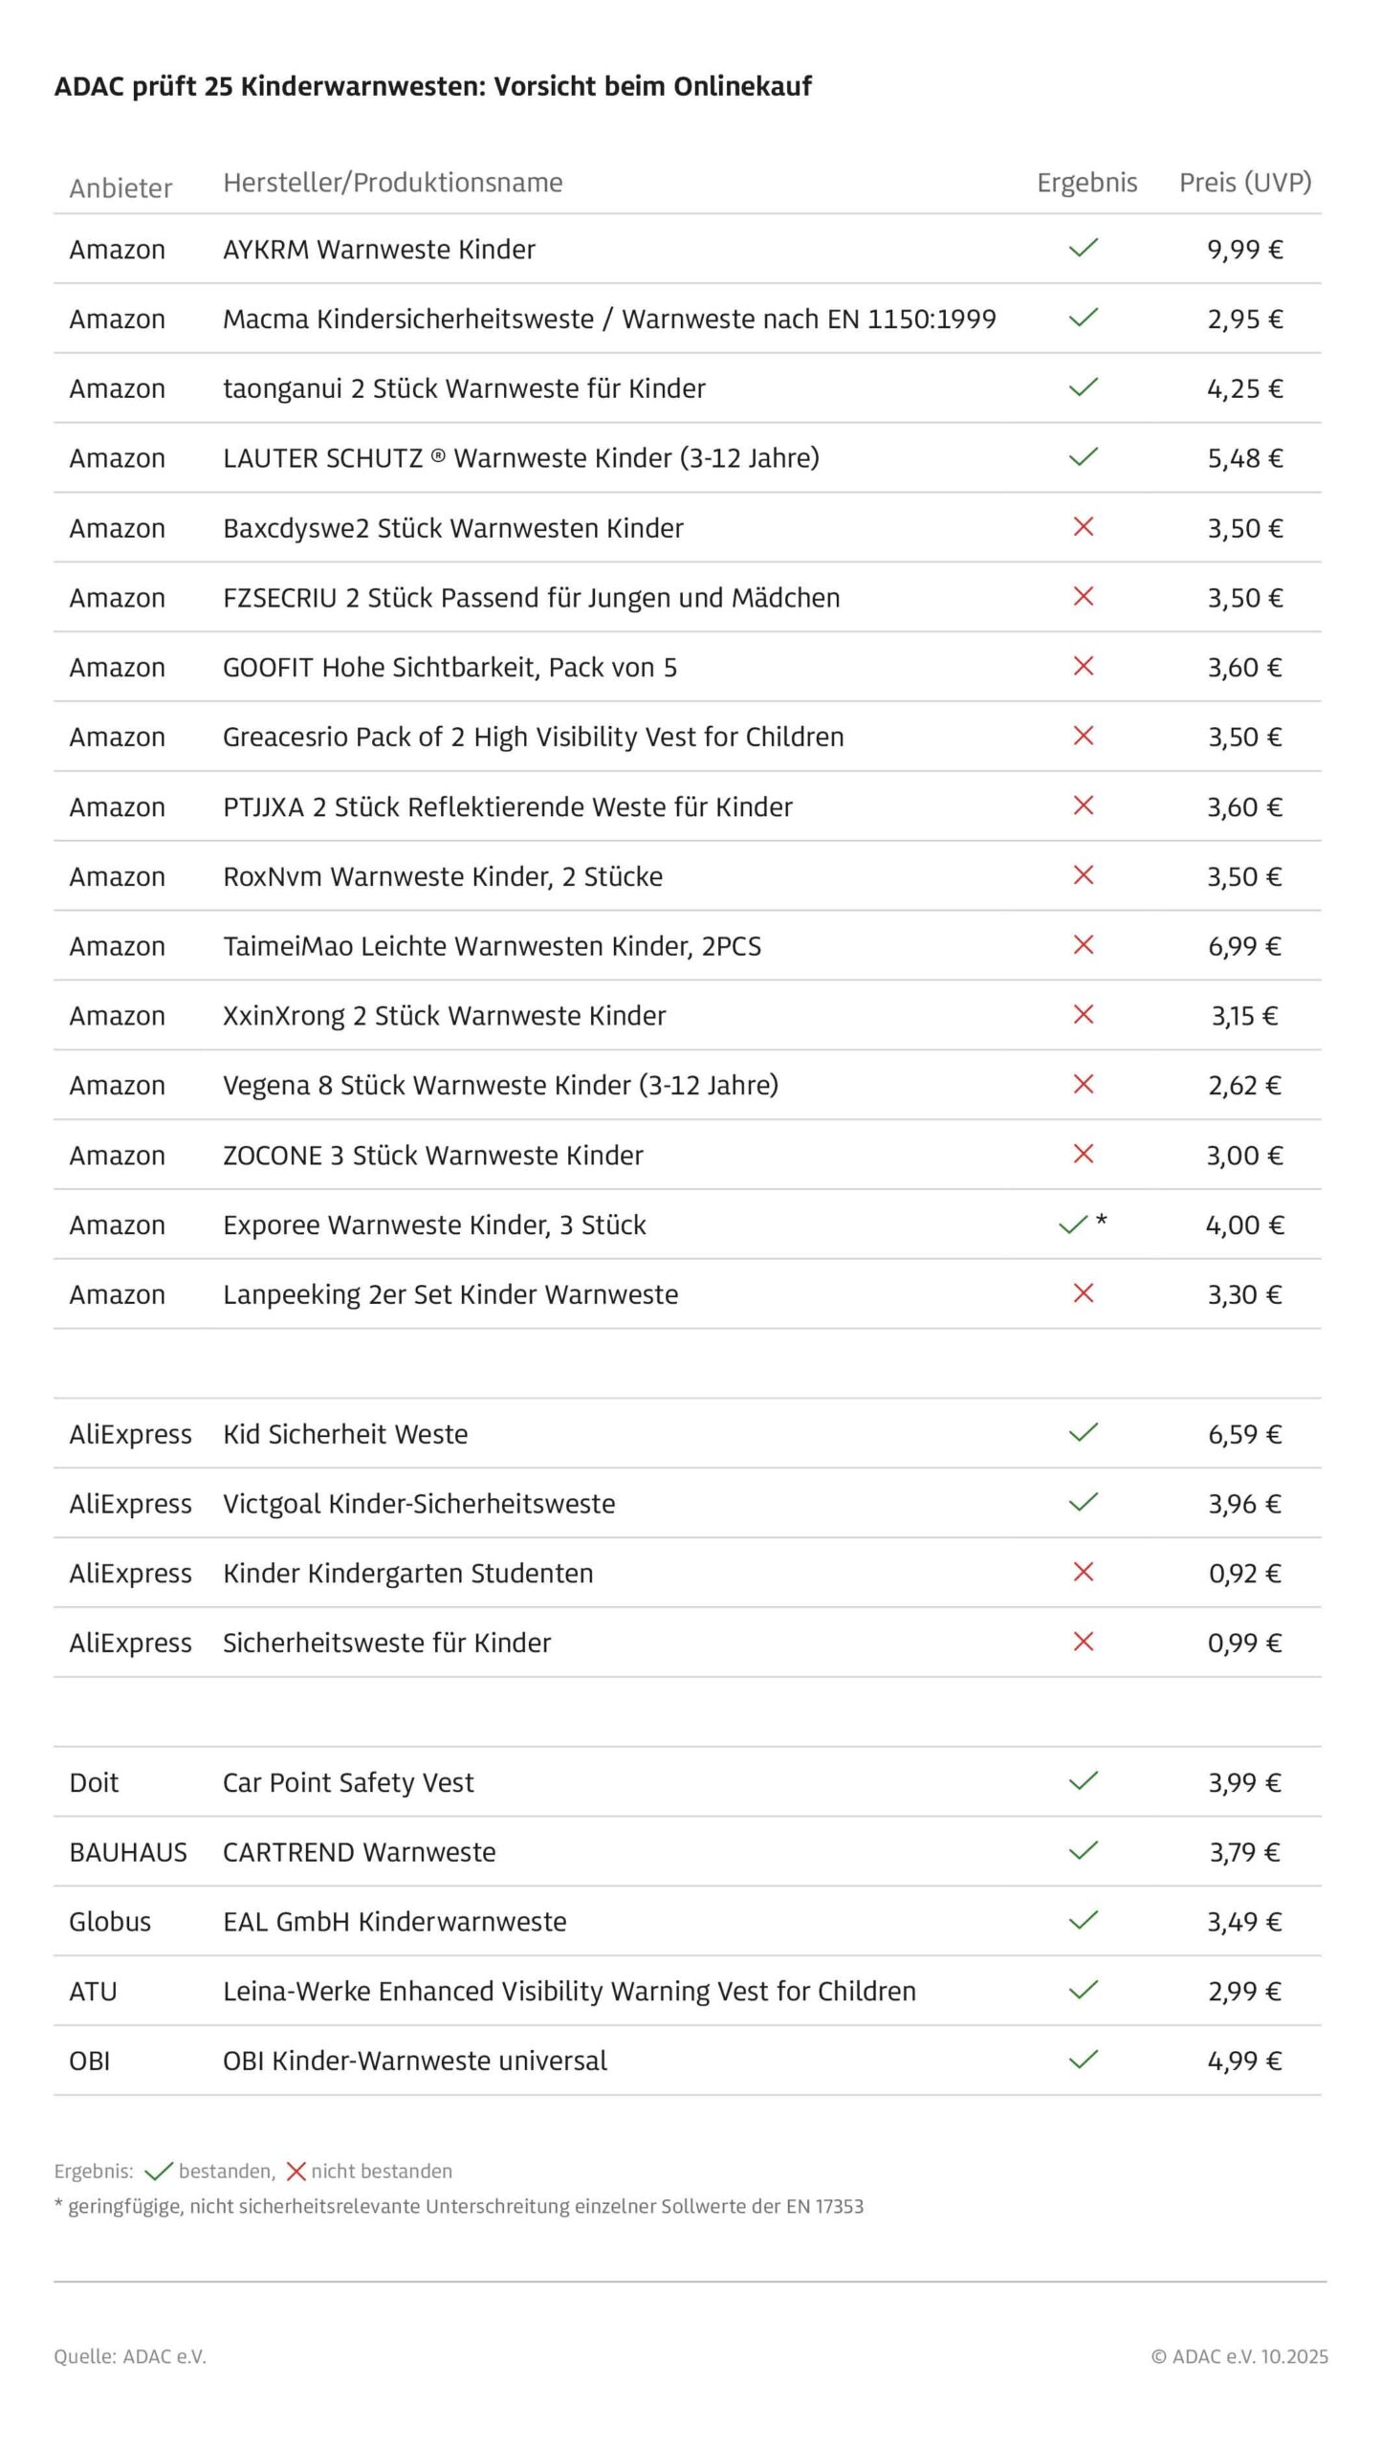This screenshot has width=1381, height=2449.
Task: Click the red X for Lanpeeking 2er Set
Action: point(1083,1293)
